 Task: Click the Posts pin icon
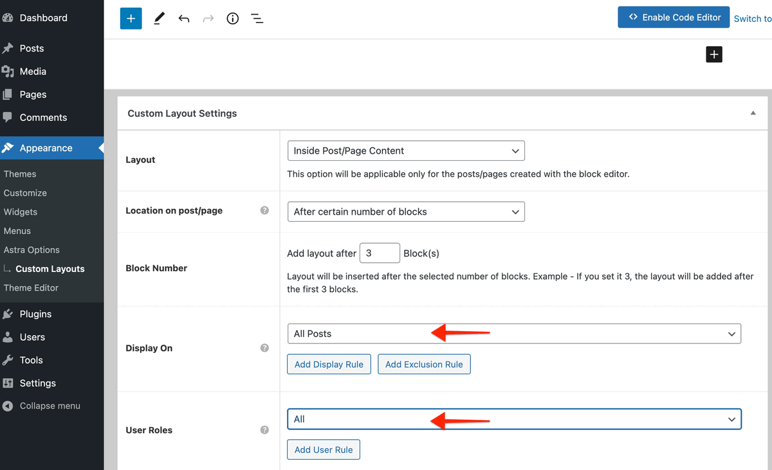8,48
